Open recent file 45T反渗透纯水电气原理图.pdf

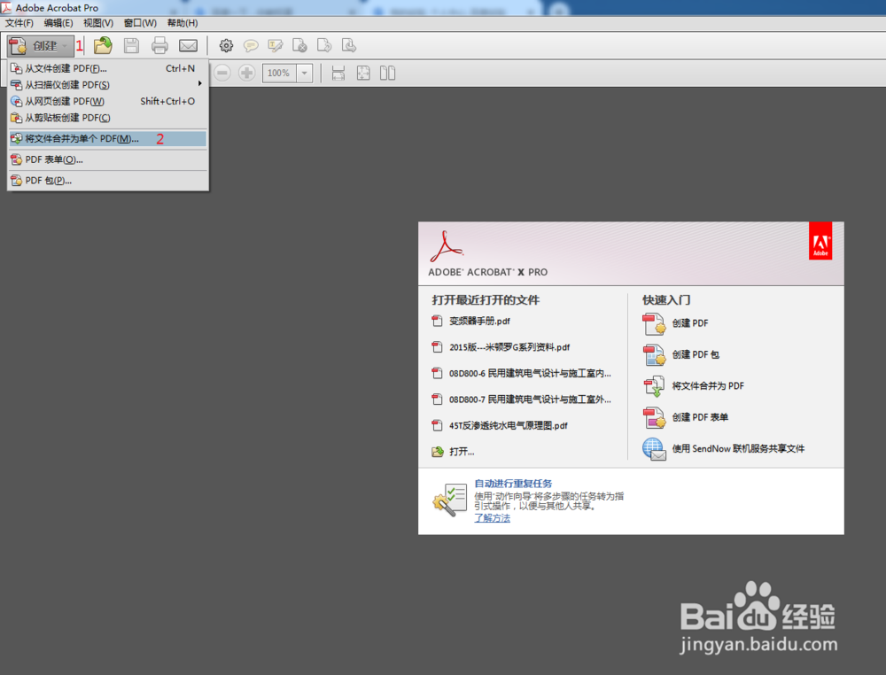point(508,425)
